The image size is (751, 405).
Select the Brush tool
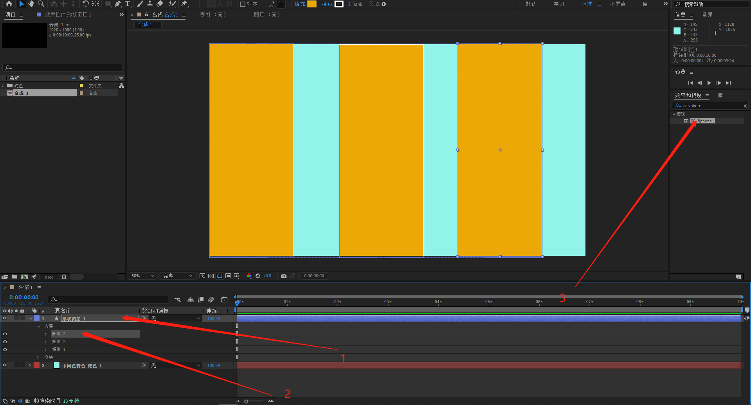pos(140,4)
